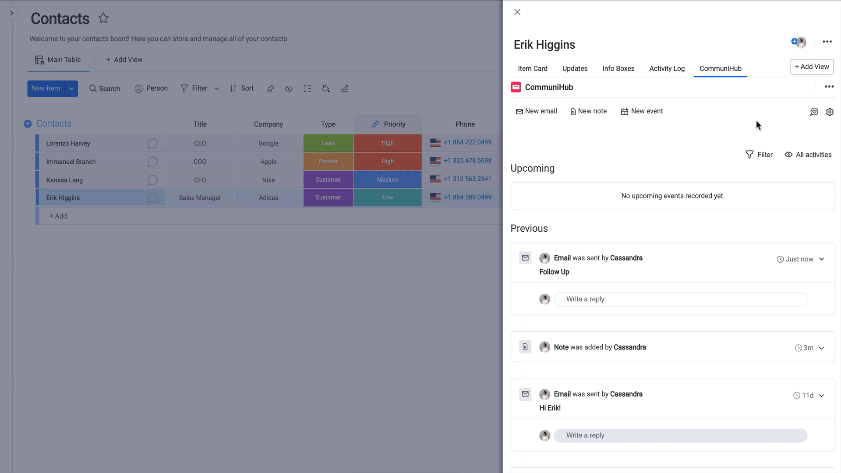Viewport: 841px width, 473px height.
Task: Filter board by Person
Action: [x=151, y=88]
